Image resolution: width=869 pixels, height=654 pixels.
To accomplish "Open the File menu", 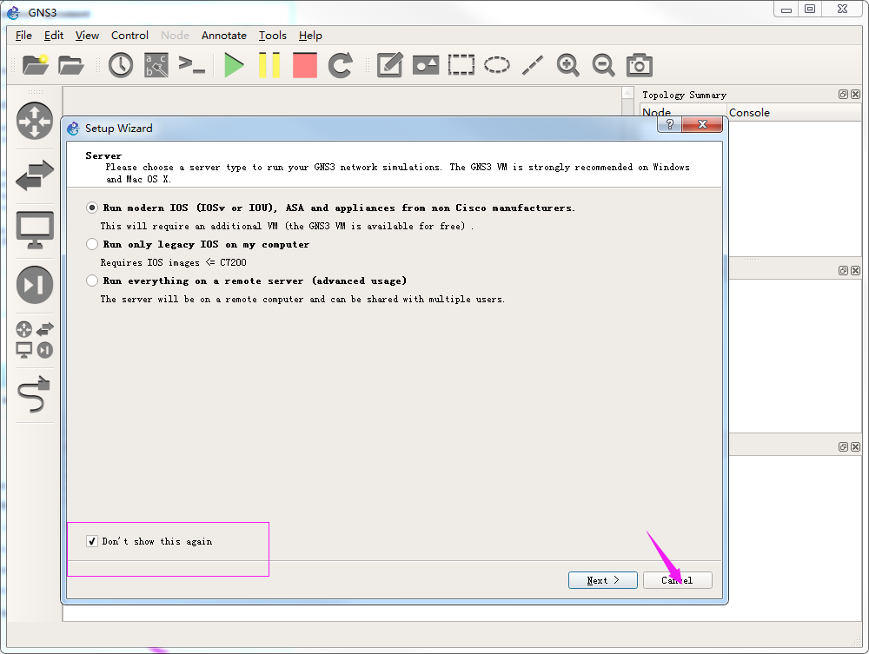I will [23, 36].
